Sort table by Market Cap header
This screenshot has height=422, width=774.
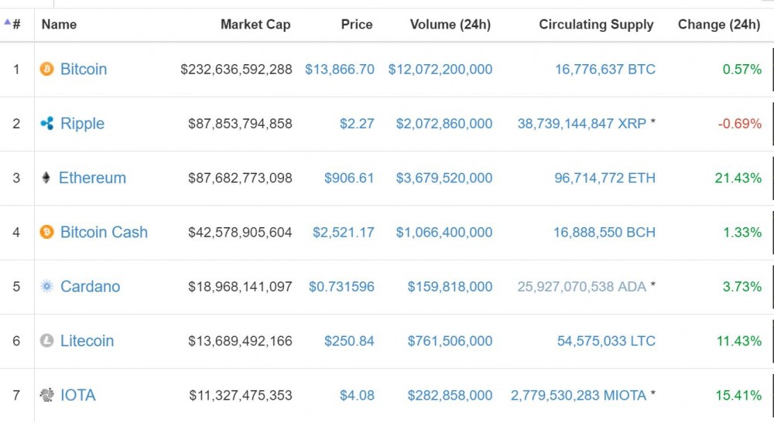(x=255, y=24)
